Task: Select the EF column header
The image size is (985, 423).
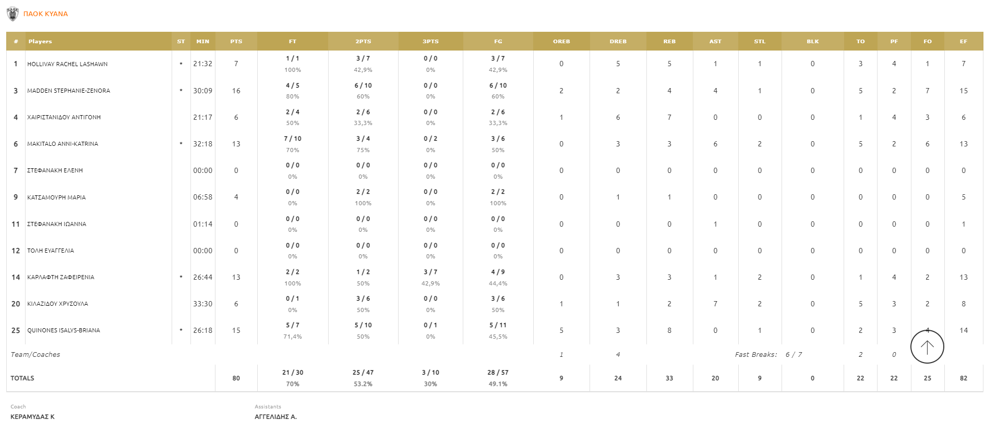Action: point(963,42)
